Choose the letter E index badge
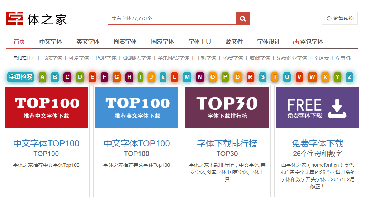This screenshot has width=370, height=197. [x=92, y=77]
